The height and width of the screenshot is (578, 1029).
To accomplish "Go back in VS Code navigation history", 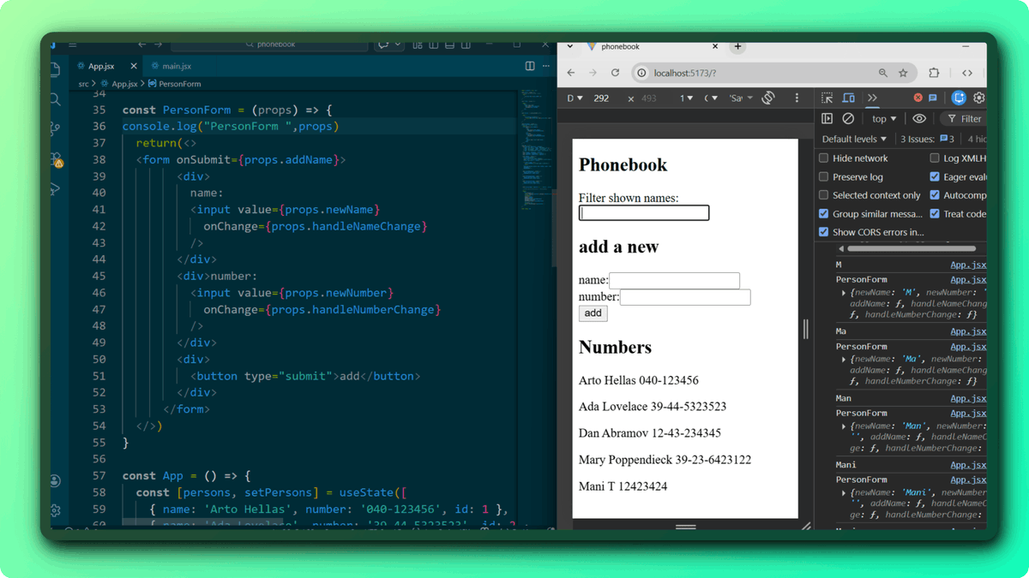I will 142,45.
